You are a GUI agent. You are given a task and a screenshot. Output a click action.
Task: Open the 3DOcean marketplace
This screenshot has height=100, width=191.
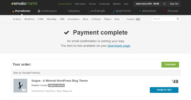171,11
